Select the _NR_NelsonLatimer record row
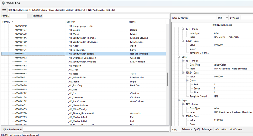Screen dimensions: 253x136 coord(83,105)
